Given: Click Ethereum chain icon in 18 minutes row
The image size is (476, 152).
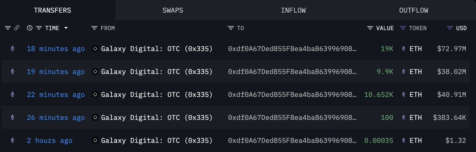Looking at the screenshot, I should point(12,49).
